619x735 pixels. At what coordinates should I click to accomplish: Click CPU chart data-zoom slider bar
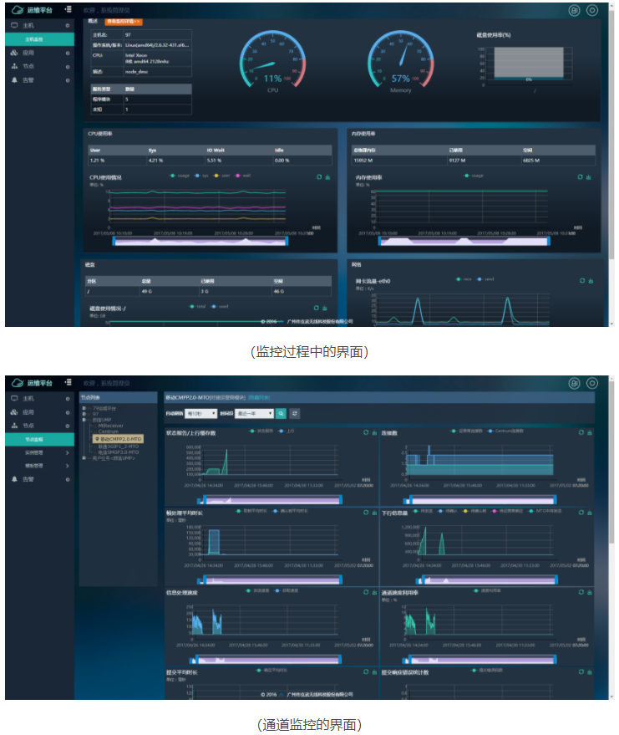(x=200, y=241)
